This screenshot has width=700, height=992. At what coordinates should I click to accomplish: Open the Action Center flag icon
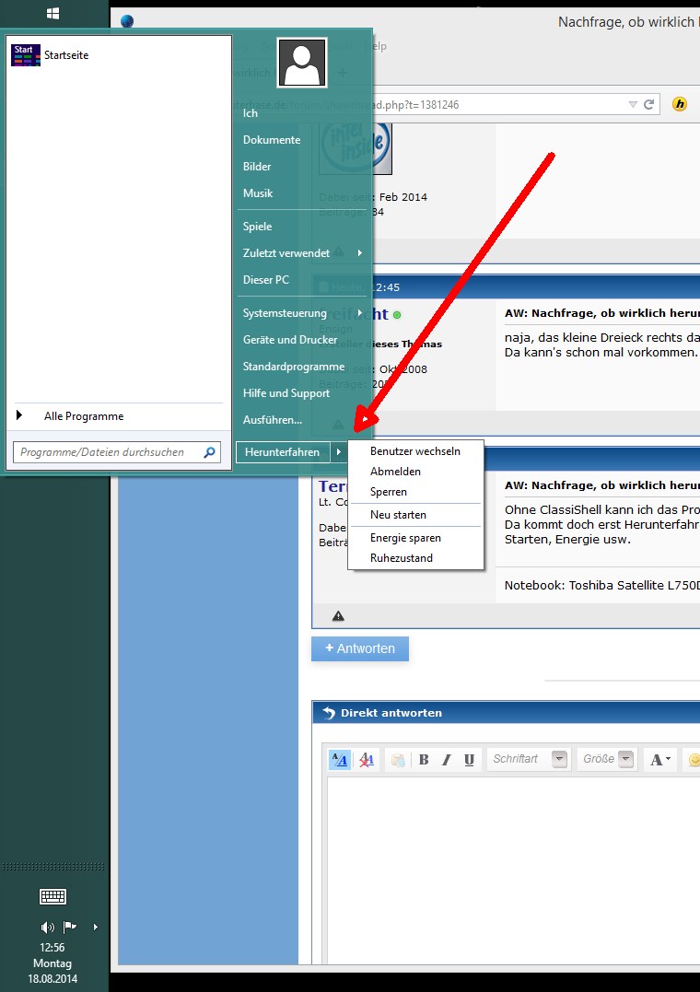pyautogui.click(x=70, y=927)
